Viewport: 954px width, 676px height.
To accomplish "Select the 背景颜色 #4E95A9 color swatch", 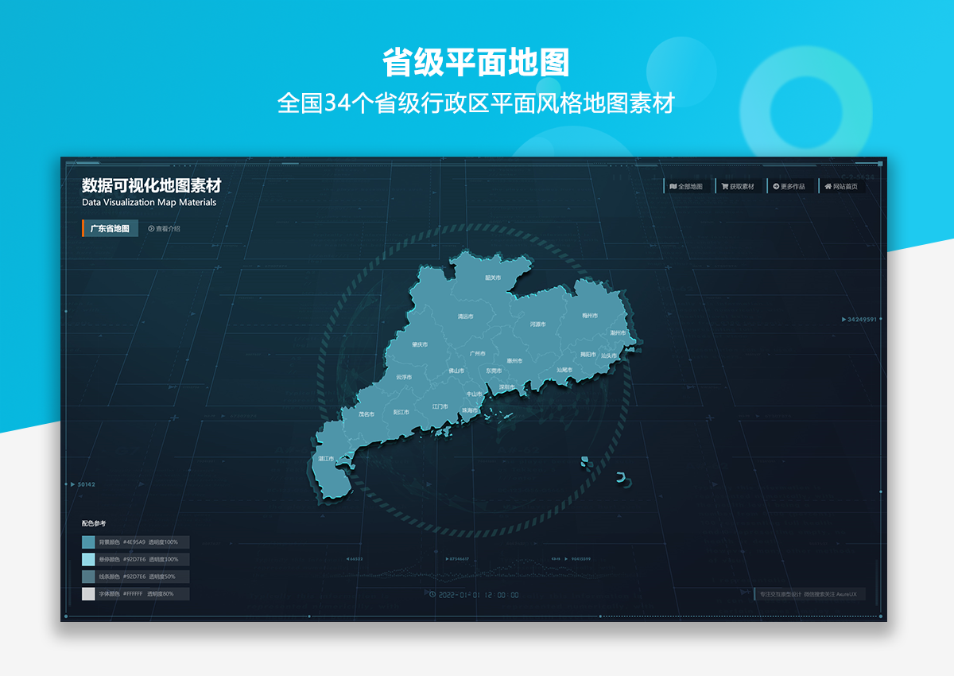I will click(88, 542).
